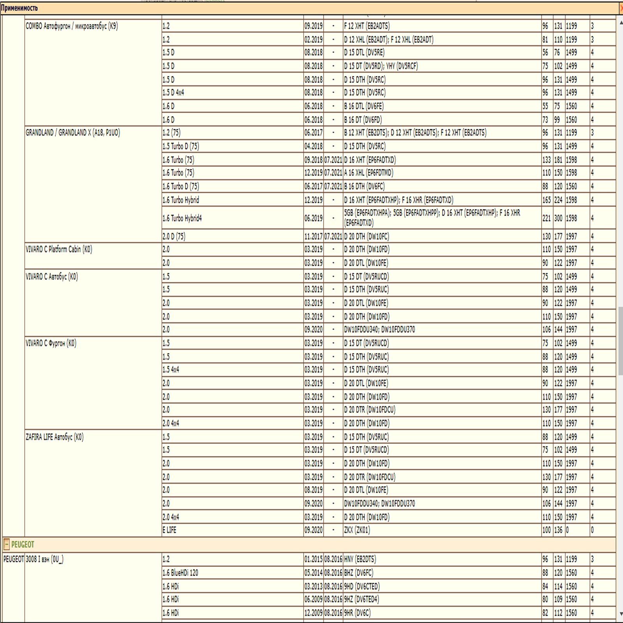Select VIVARO C Фургон (K0) model

tap(51, 343)
